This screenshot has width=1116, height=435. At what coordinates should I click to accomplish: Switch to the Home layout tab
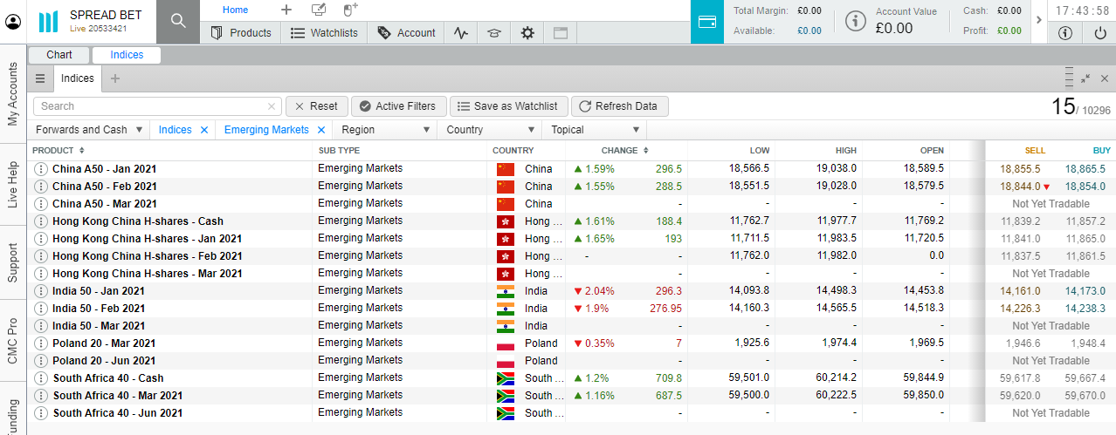pos(236,10)
